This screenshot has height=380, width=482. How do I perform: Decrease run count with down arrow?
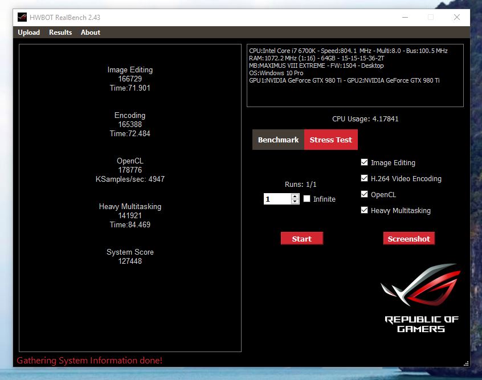click(295, 201)
